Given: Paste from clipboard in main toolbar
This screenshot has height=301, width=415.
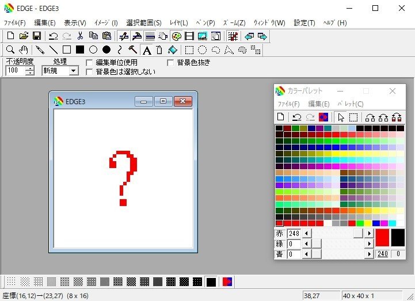Looking at the screenshot, I should coord(106,36).
